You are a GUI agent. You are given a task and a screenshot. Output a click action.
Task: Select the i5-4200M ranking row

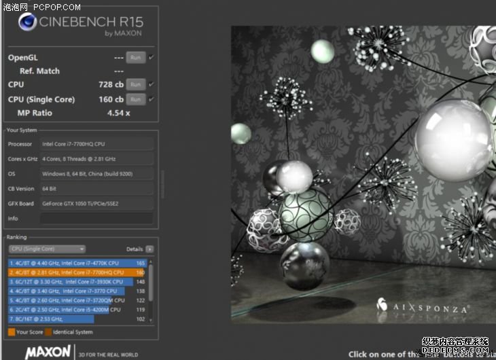click(x=77, y=310)
